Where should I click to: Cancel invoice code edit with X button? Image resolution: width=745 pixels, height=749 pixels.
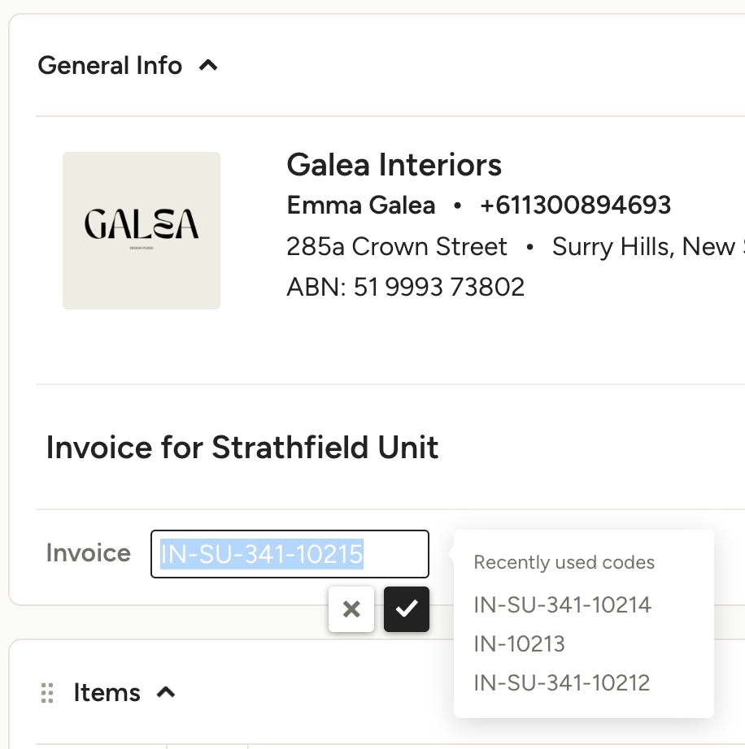coord(351,609)
